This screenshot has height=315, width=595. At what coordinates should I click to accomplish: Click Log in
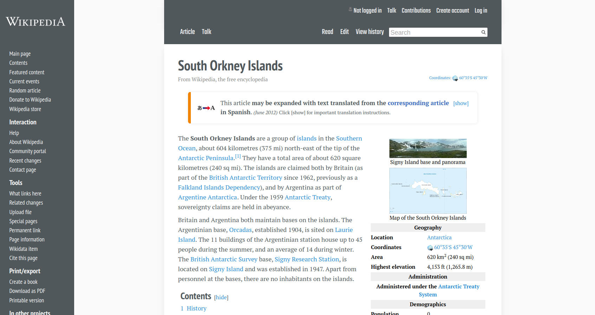coord(481,11)
